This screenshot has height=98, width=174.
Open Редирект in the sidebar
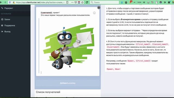coord(9,8)
